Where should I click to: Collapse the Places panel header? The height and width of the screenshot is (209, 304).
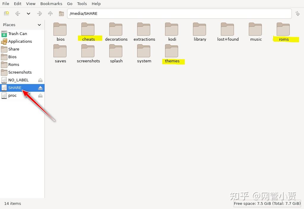coord(39,25)
